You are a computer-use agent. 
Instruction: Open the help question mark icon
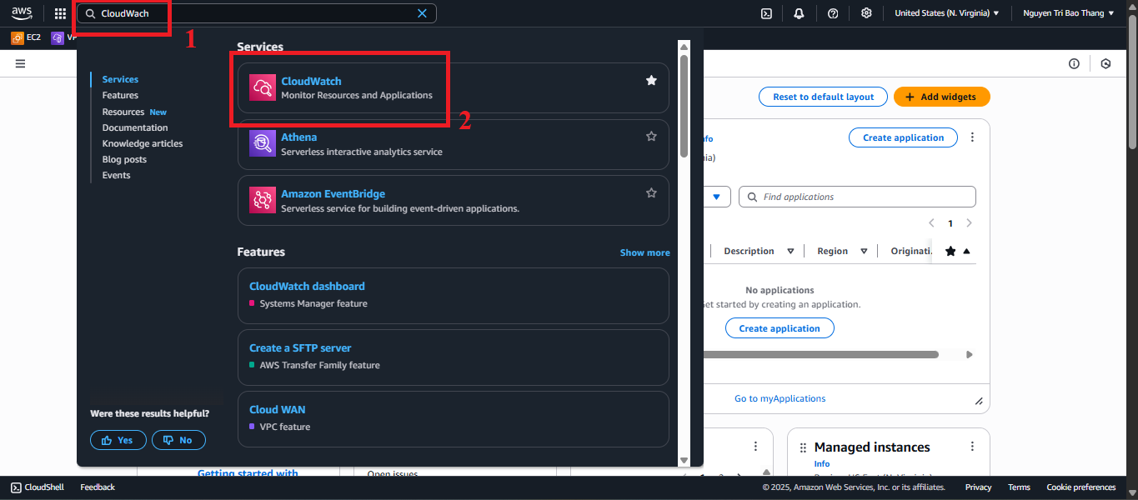tap(833, 13)
